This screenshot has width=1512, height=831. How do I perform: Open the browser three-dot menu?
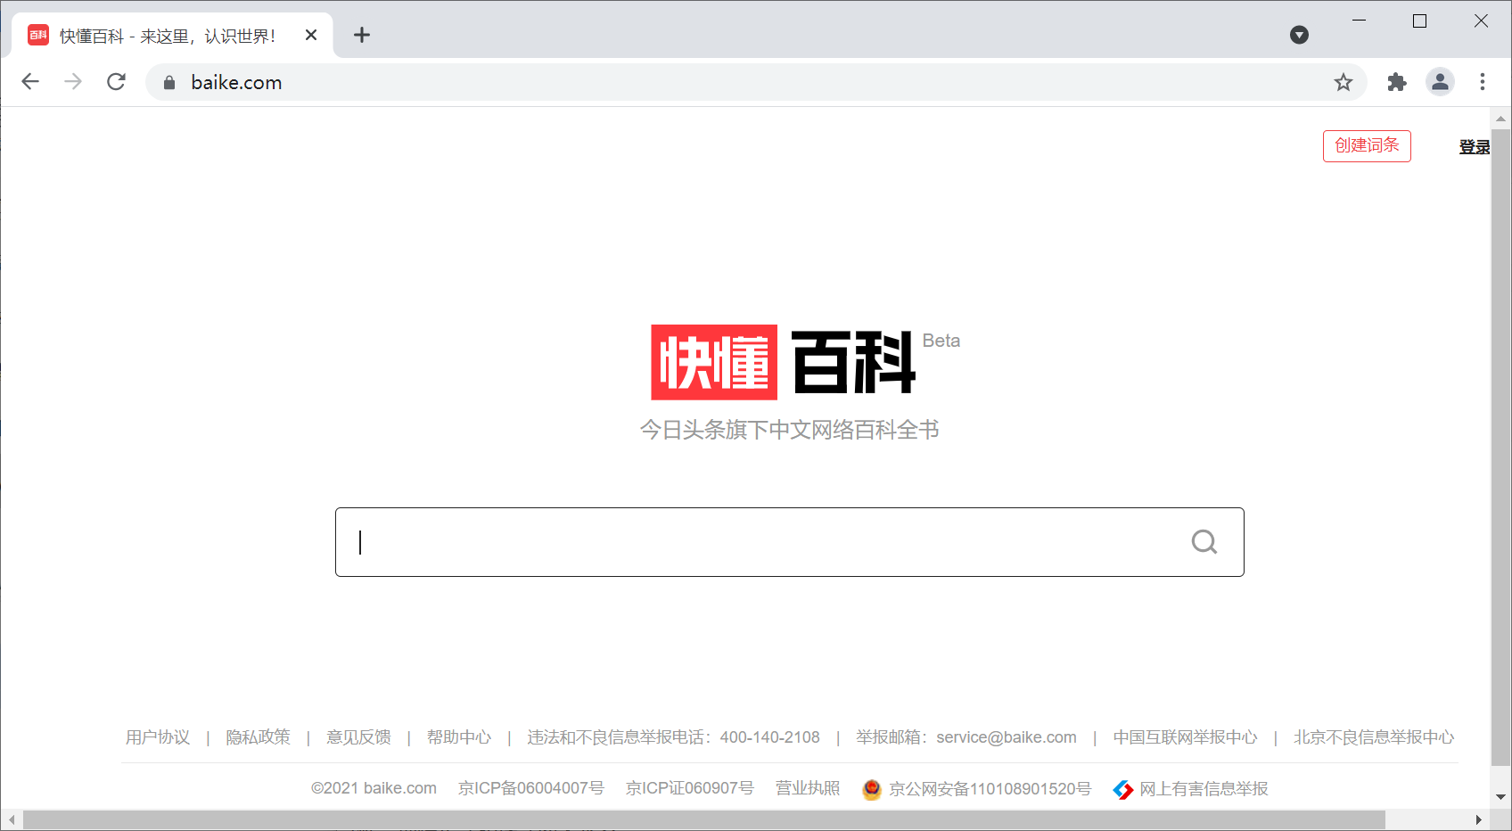coord(1483,82)
